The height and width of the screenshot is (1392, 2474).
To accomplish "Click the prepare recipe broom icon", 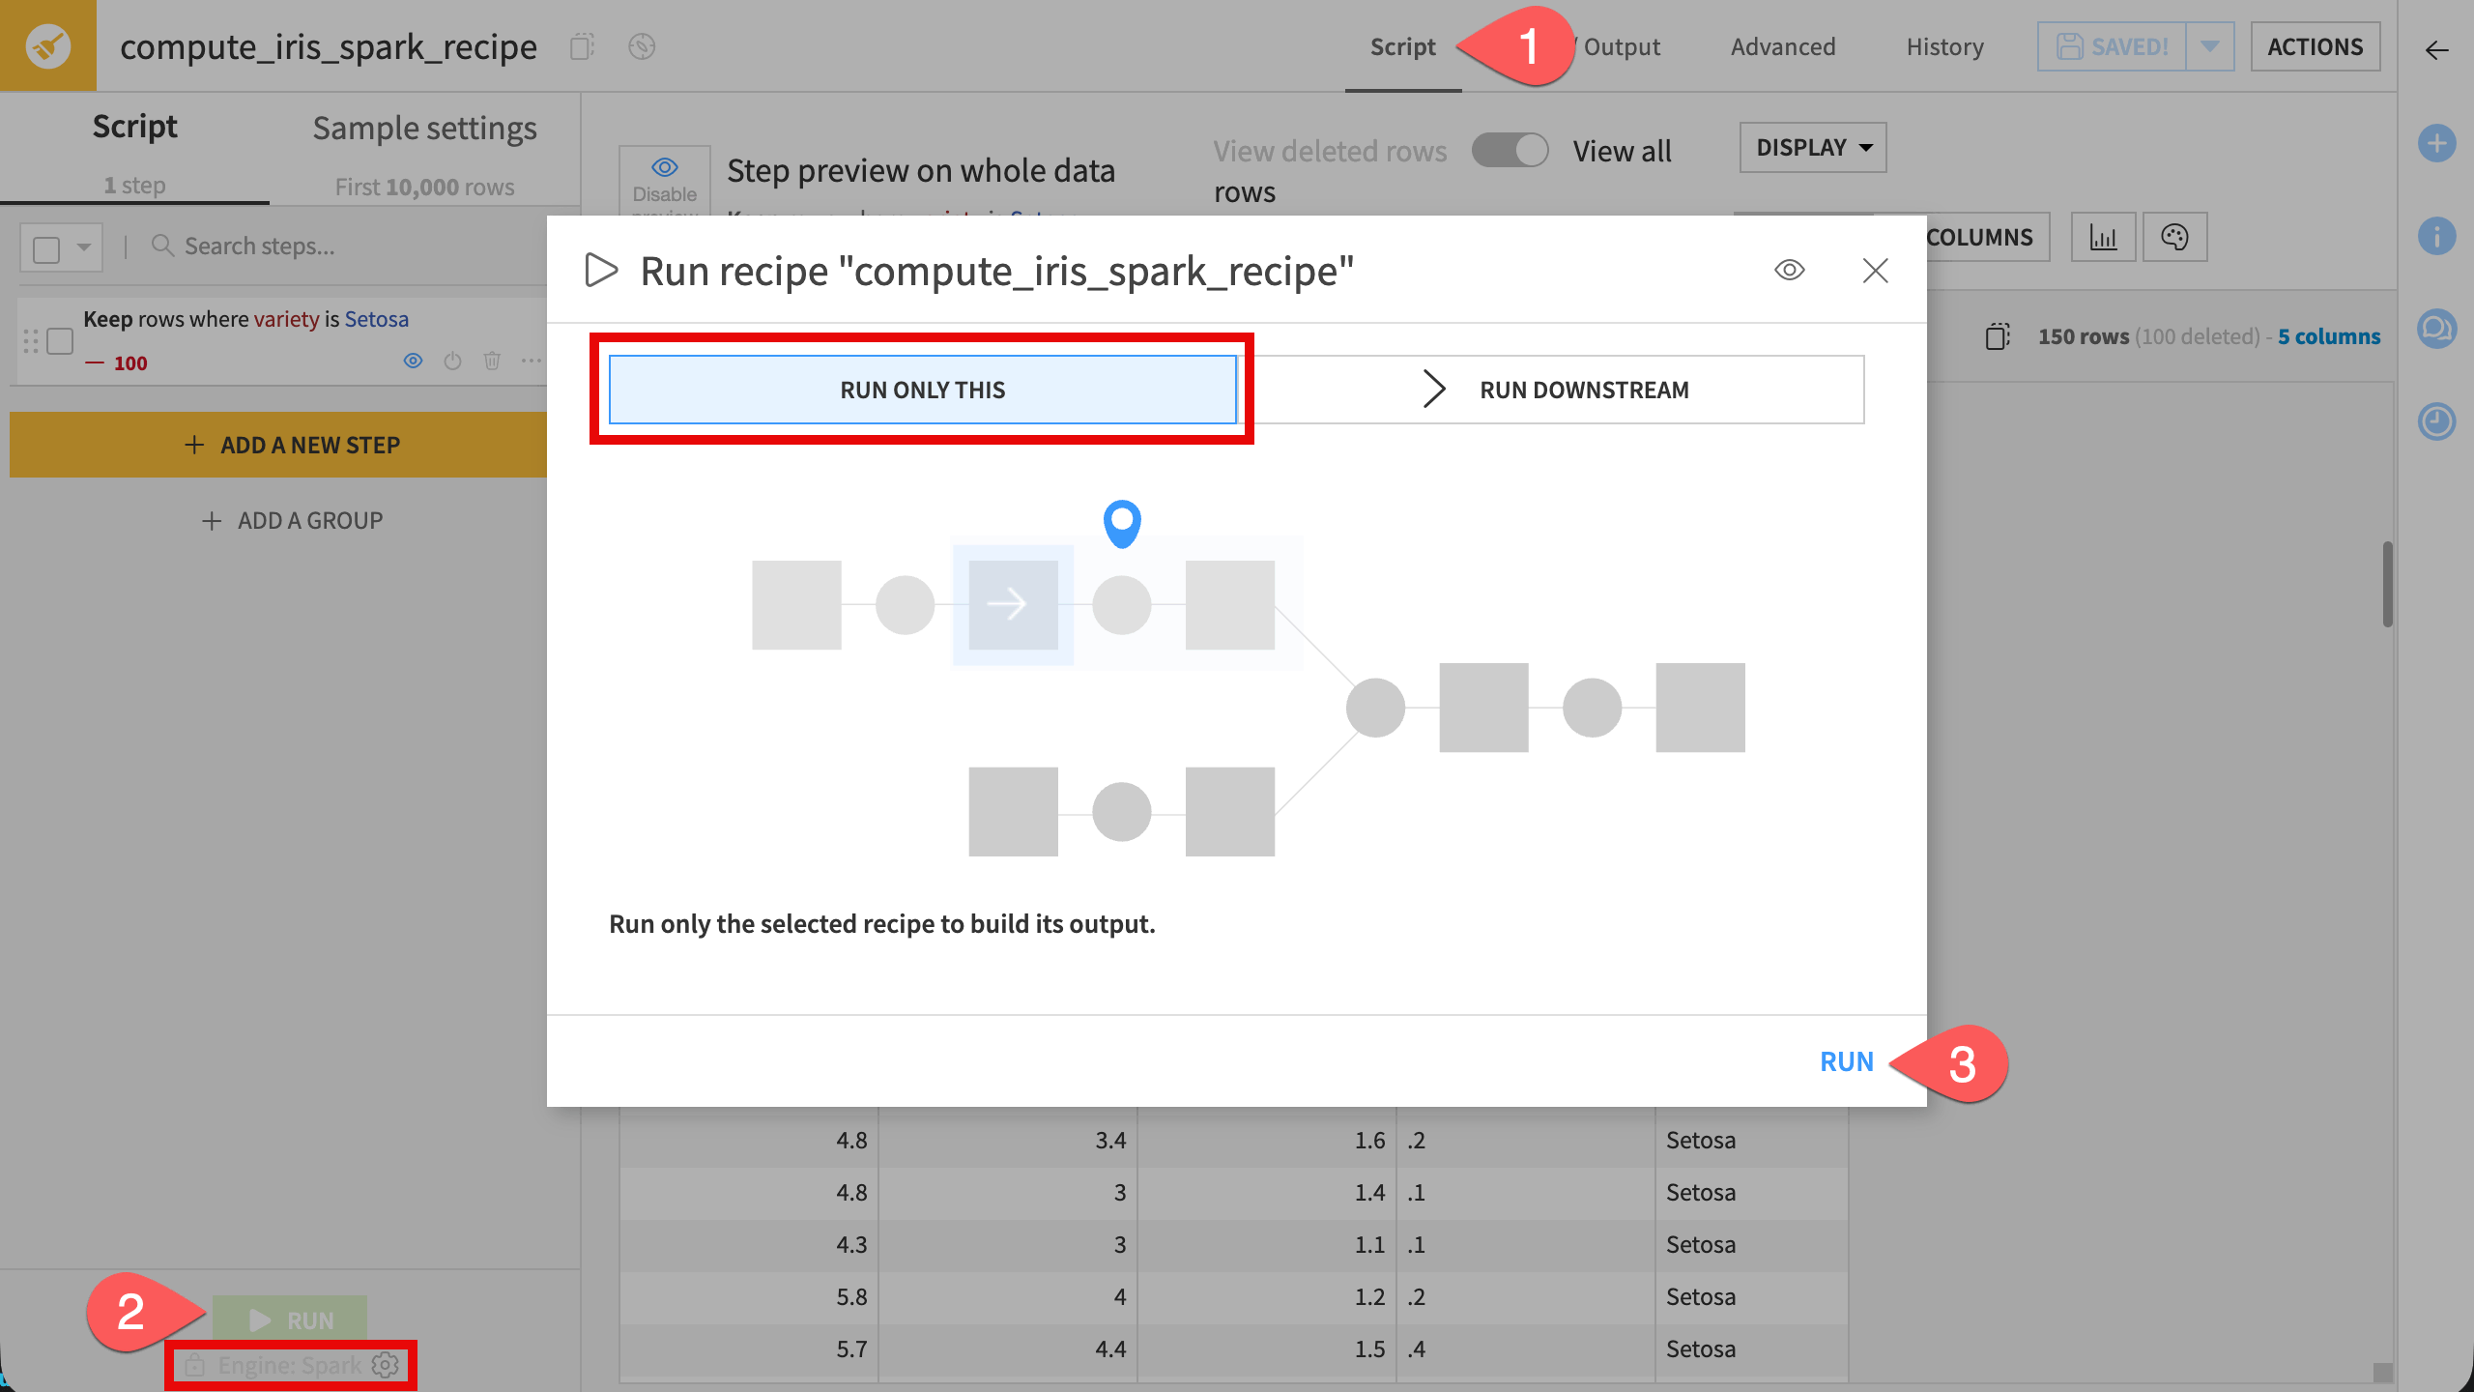I will click(47, 45).
